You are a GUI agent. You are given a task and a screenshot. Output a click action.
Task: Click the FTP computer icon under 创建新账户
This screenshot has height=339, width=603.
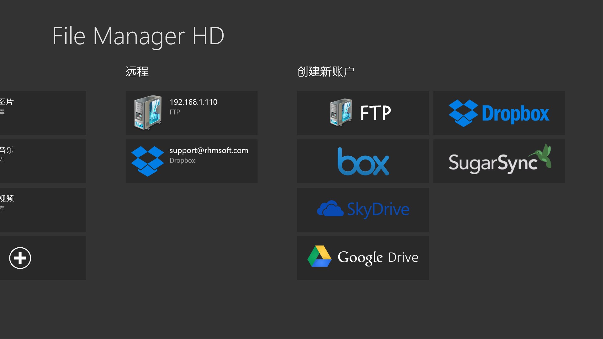pyautogui.click(x=341, y=112)
